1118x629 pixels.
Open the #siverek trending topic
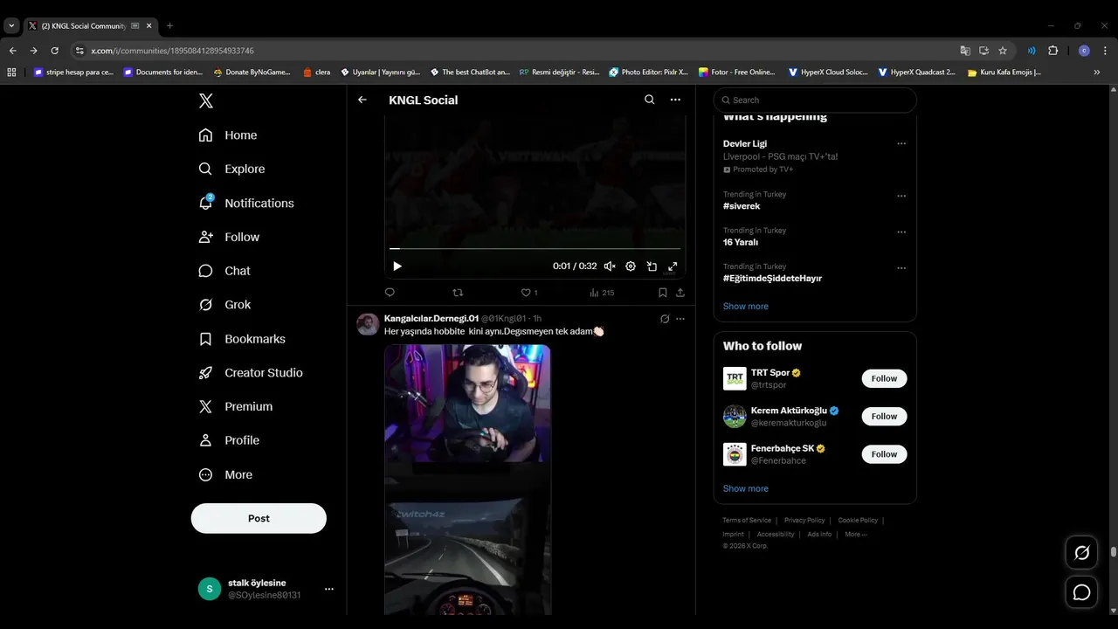click(x=742, y=206)
